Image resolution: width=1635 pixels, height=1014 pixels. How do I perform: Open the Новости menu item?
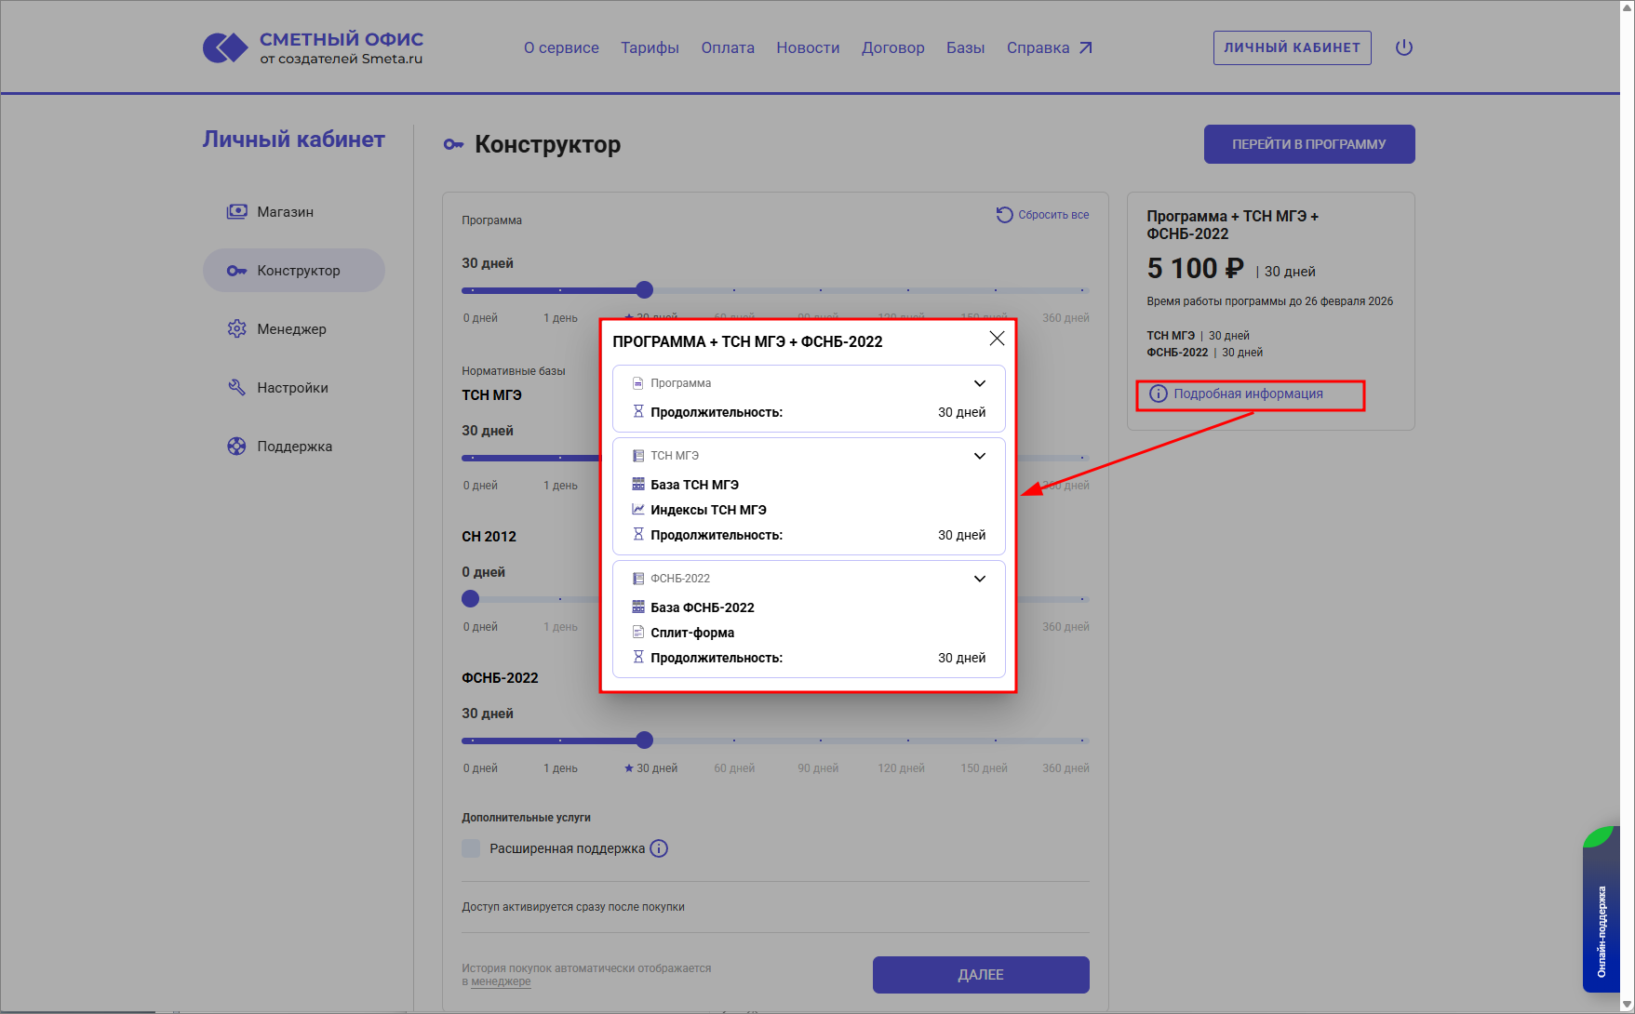pos(808,48)
